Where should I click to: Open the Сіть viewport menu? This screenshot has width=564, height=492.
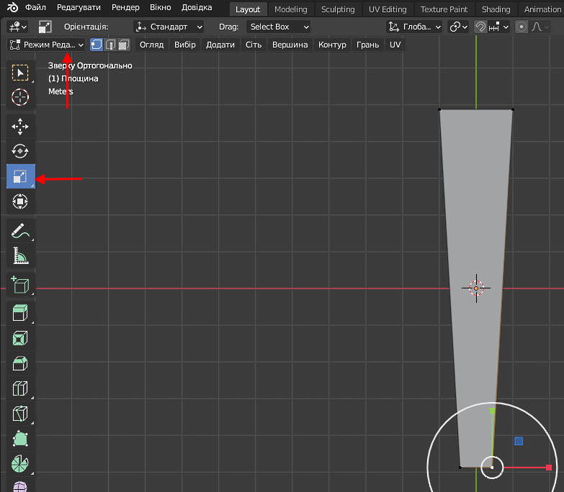(254, 45)
